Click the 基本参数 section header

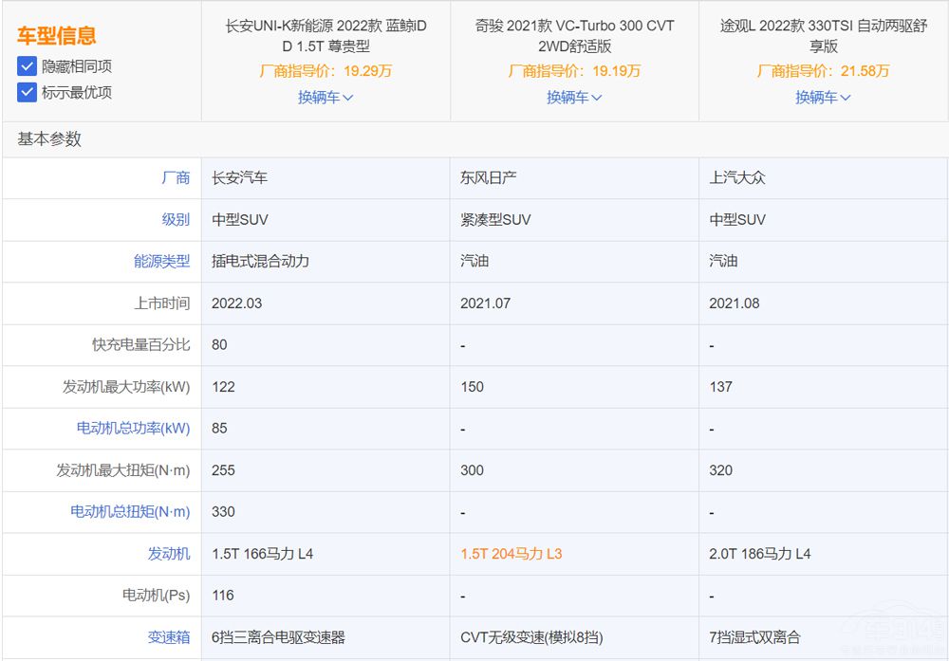(x=49, y=139)
